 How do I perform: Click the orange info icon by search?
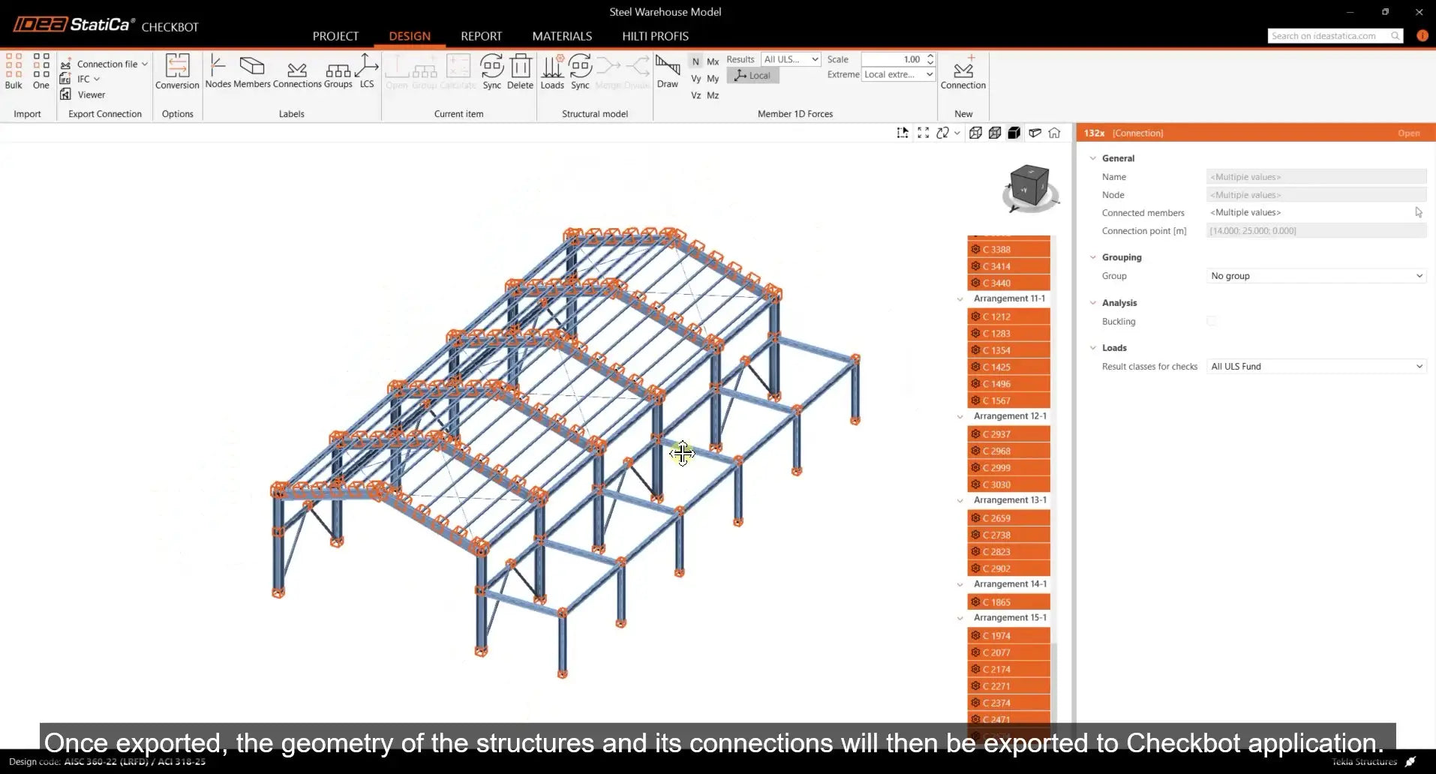point(1422,35)
